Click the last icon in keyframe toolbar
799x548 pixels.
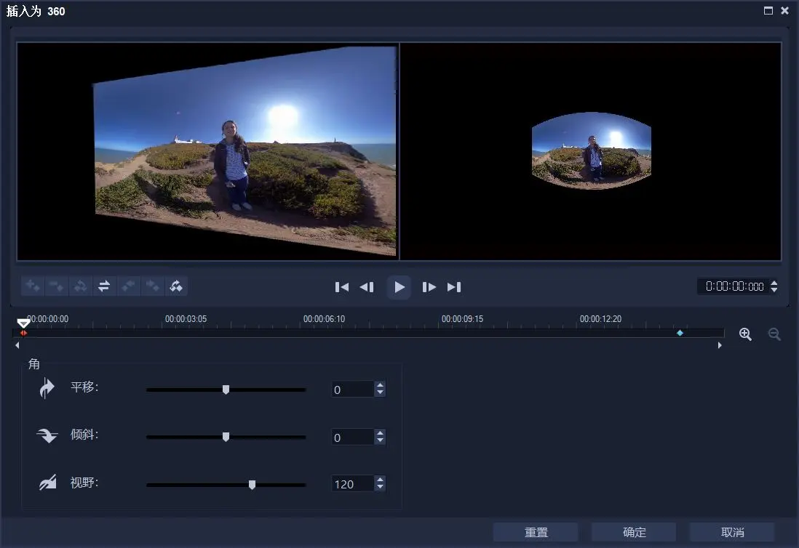point(175,286)
